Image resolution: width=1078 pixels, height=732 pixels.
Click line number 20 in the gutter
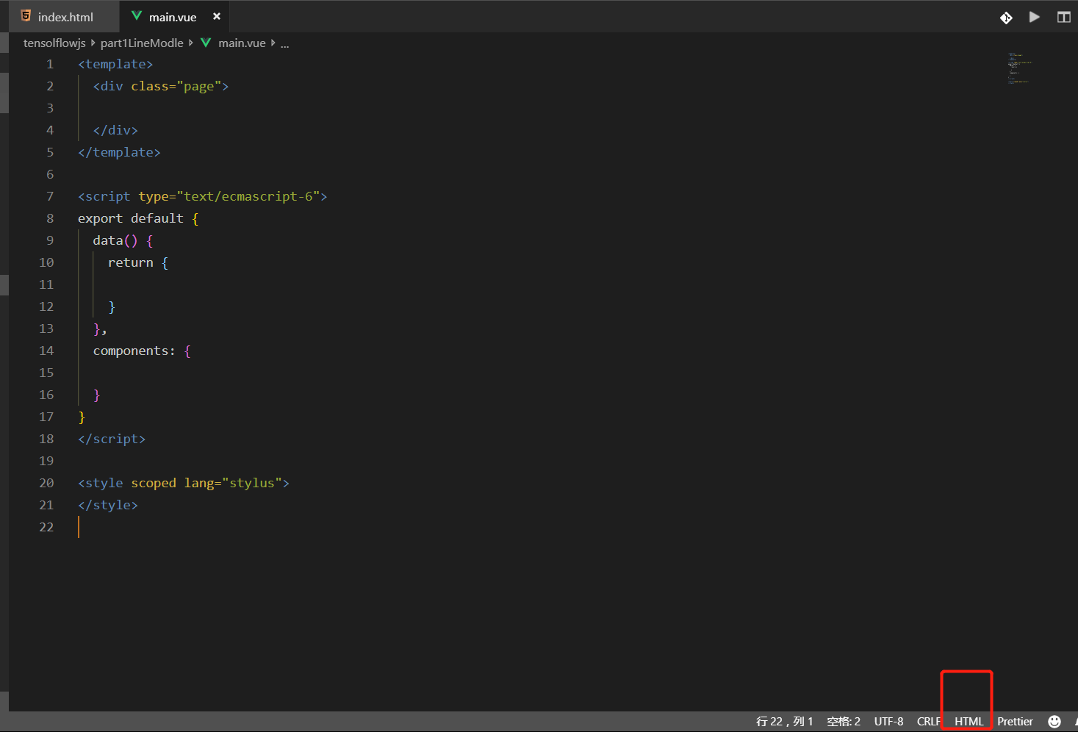pyautogui.click(x=46, y=483)
